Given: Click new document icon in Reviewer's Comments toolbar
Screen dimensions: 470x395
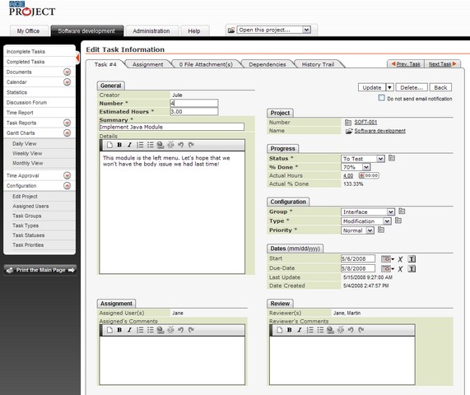Looking at the screenshot, I should (x=279, y=330).
